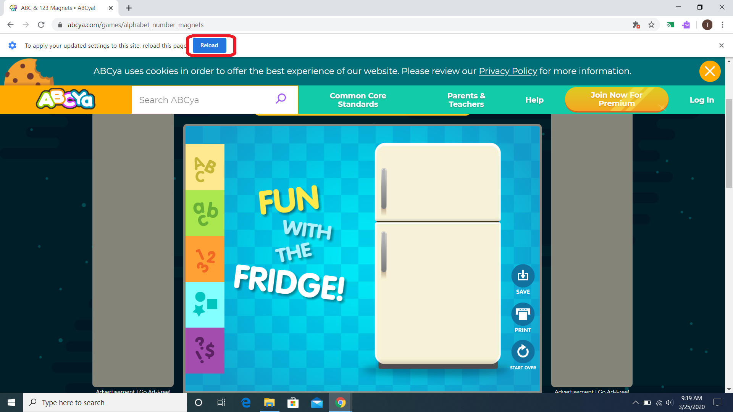Click the Start Over icon
This screenshot has height=412, width=733.
(x=523, y=351)
